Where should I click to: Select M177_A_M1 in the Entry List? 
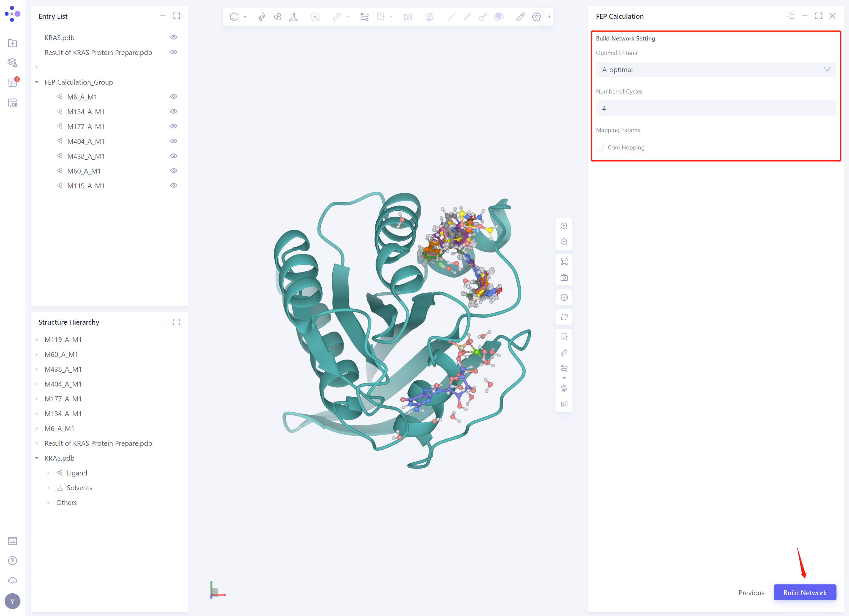86,126
